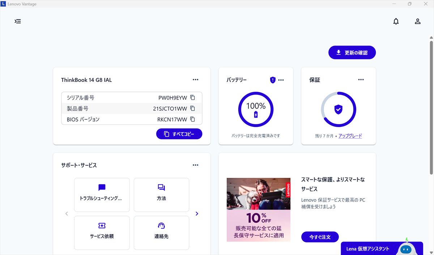Image resolution: width=434 pixels, height=255 pixels.
Task: Restore down the Lenovo Vantage window
Action: click(x=410, y=4)
